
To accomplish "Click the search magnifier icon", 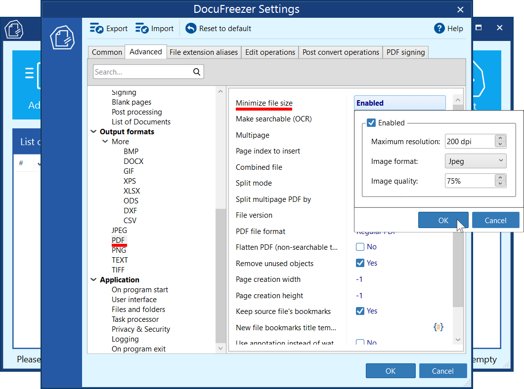I will pyautogui.click(x=197, y=72).
